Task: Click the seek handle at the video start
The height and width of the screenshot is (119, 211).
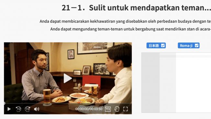Action: [4, 103]
